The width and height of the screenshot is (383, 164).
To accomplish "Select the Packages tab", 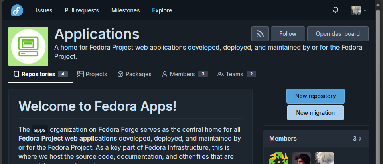I will point(134,74).
